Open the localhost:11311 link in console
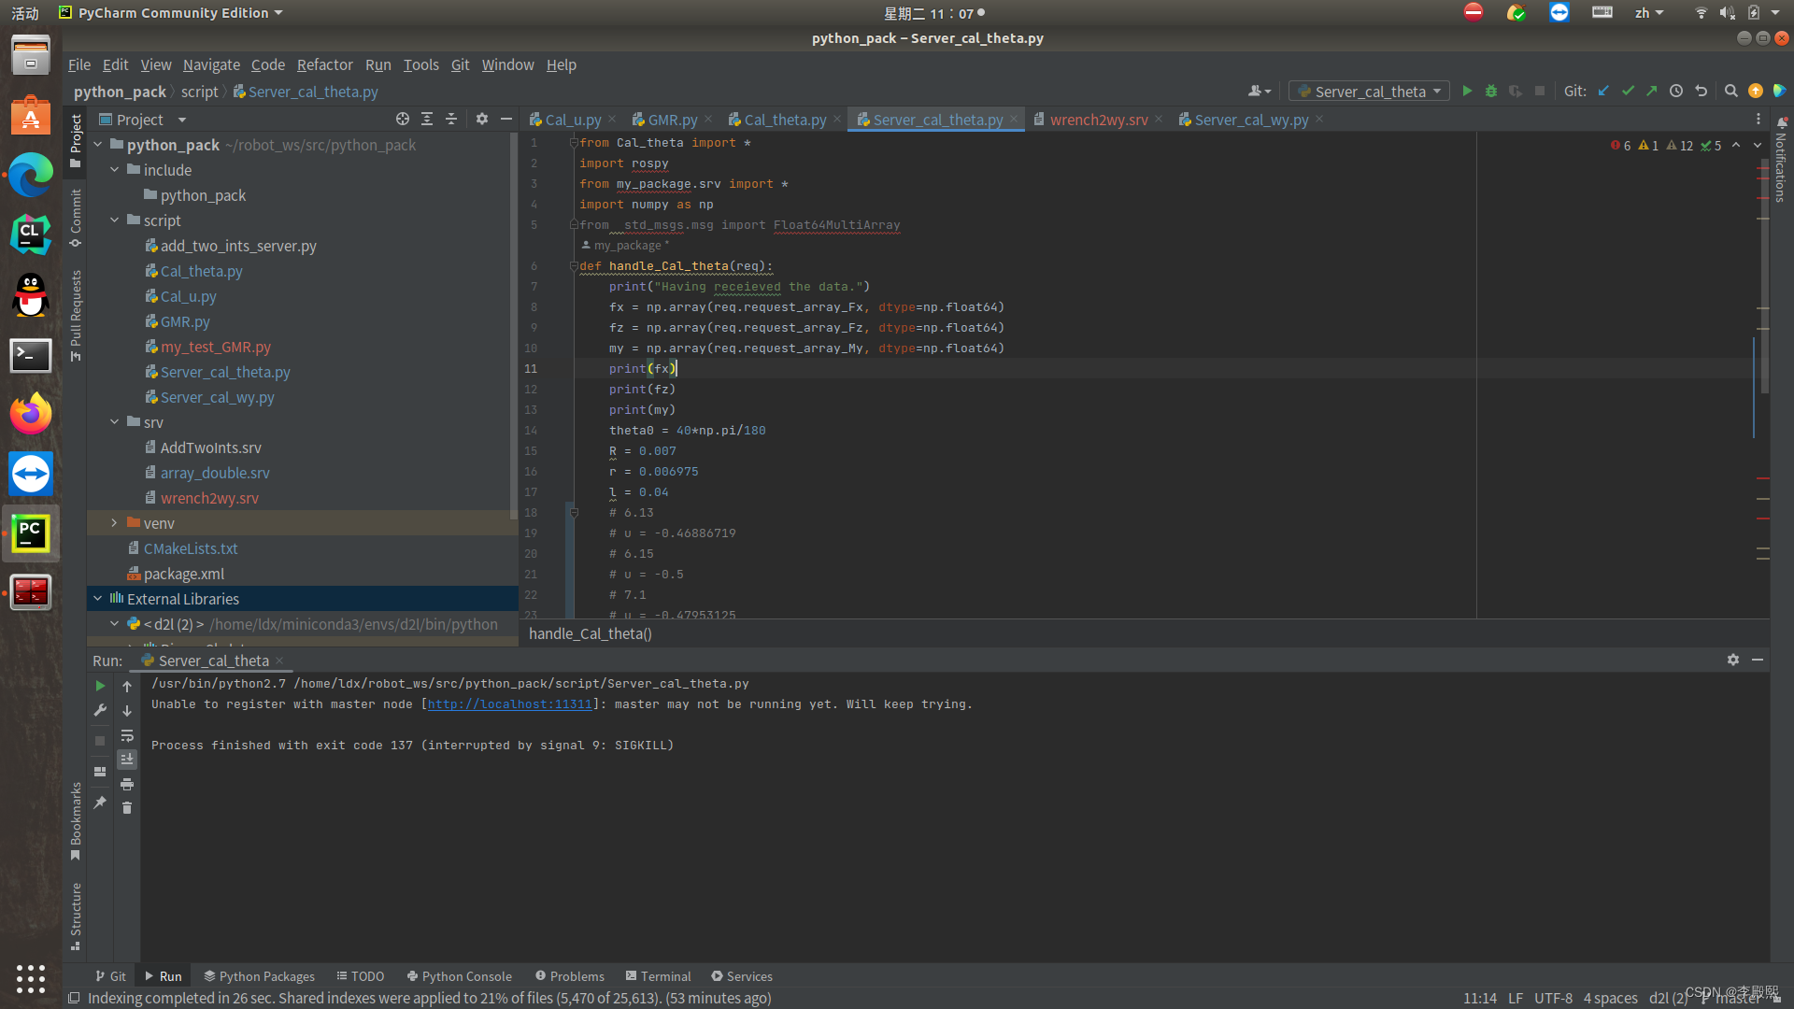This screenshot has height=1009, width=1794. point(509,704)
